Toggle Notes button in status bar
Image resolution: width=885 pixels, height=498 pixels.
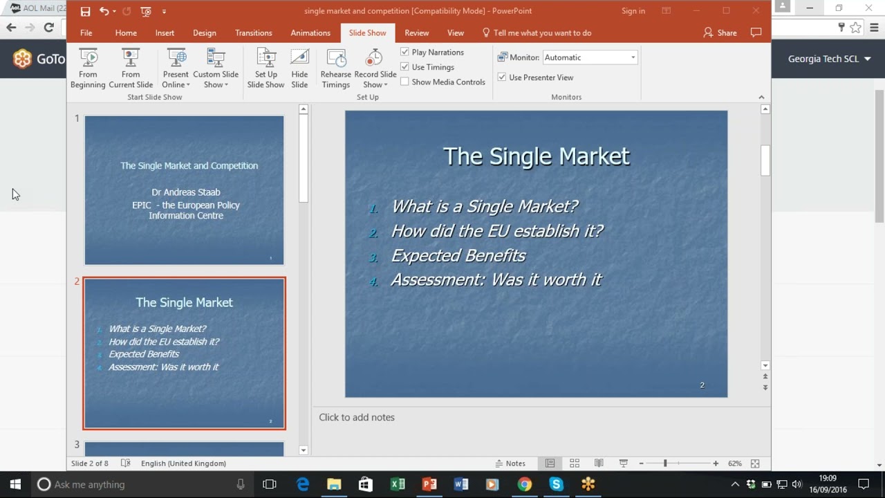click(510, 463)
